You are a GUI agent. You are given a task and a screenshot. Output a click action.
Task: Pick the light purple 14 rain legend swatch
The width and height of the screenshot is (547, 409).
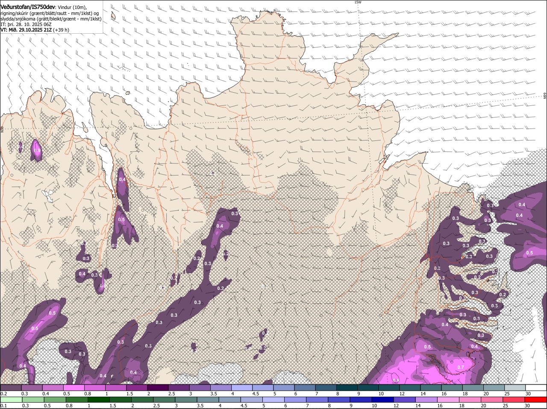click(426, 400)
